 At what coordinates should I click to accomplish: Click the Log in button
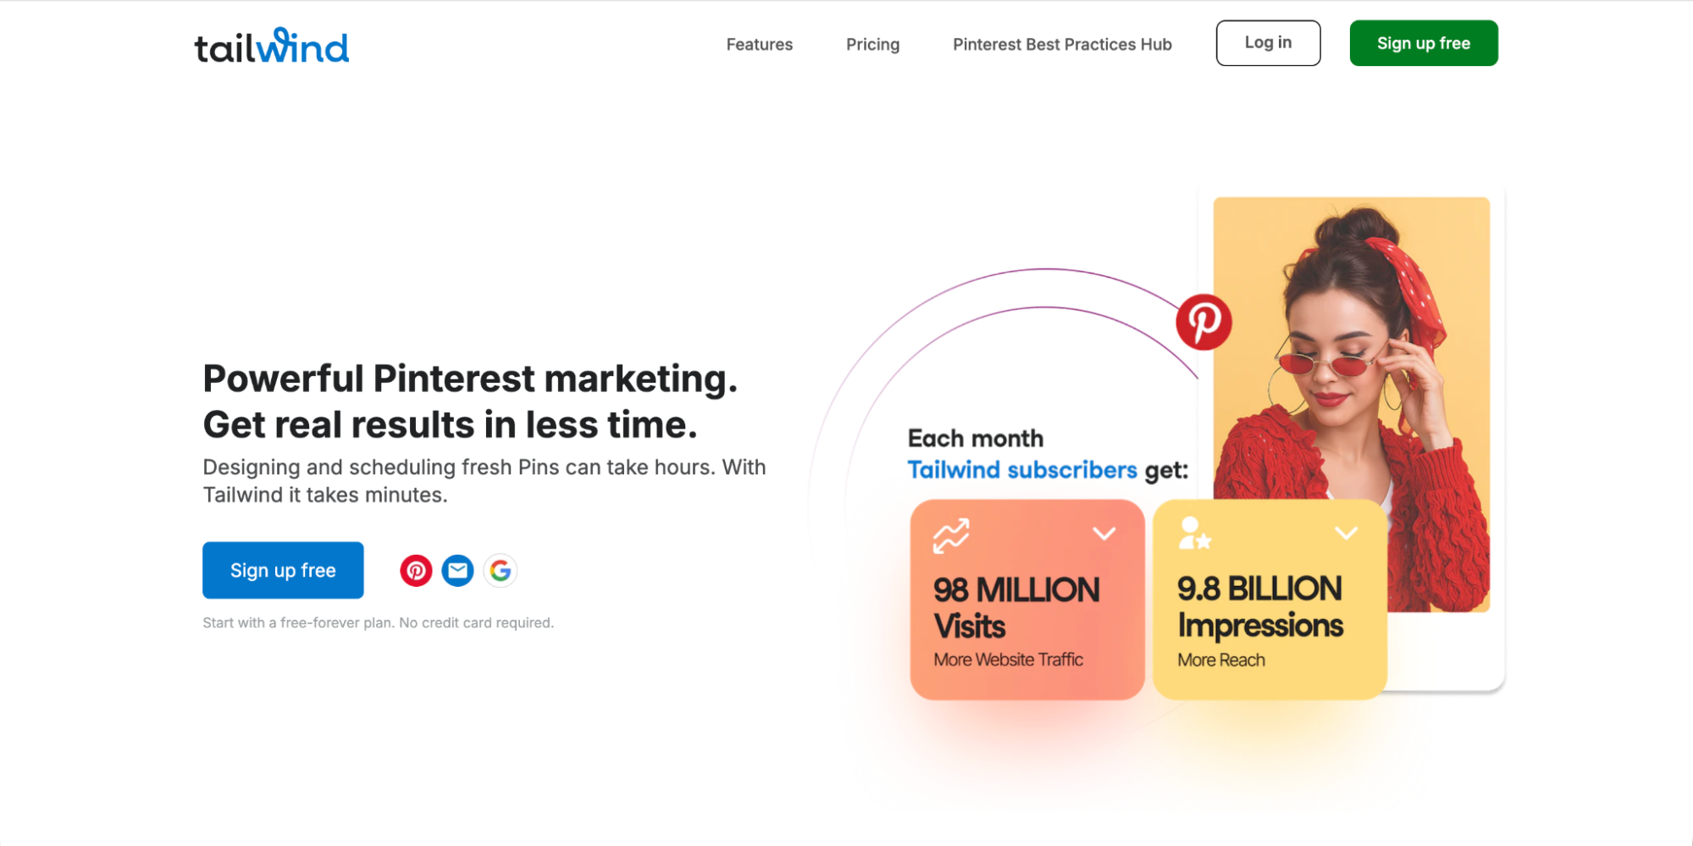tap(1268, 42)
